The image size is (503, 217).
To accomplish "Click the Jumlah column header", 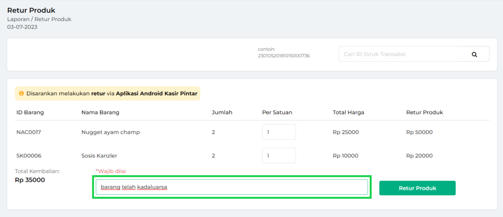I will [222, 112].
